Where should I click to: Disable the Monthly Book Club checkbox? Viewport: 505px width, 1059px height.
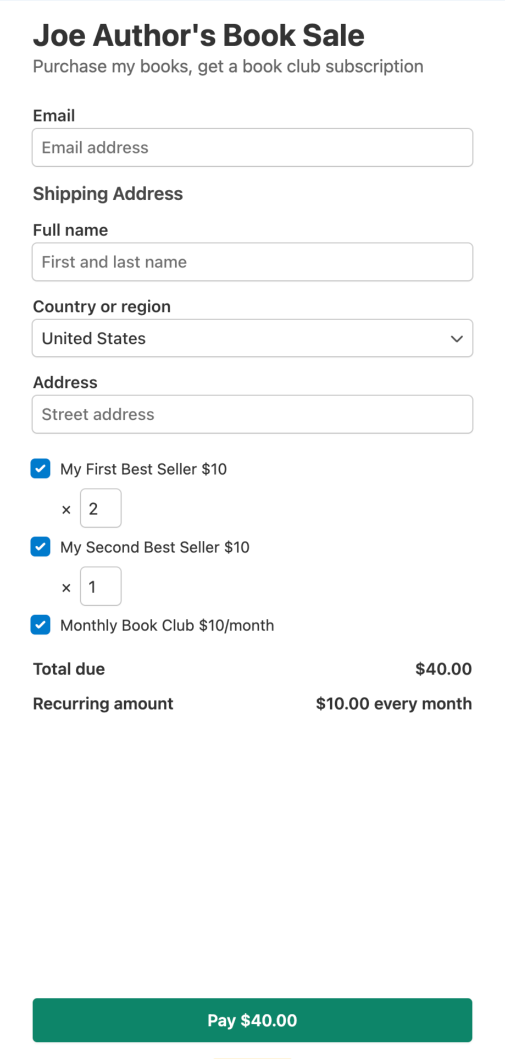[x=41, y=625]
